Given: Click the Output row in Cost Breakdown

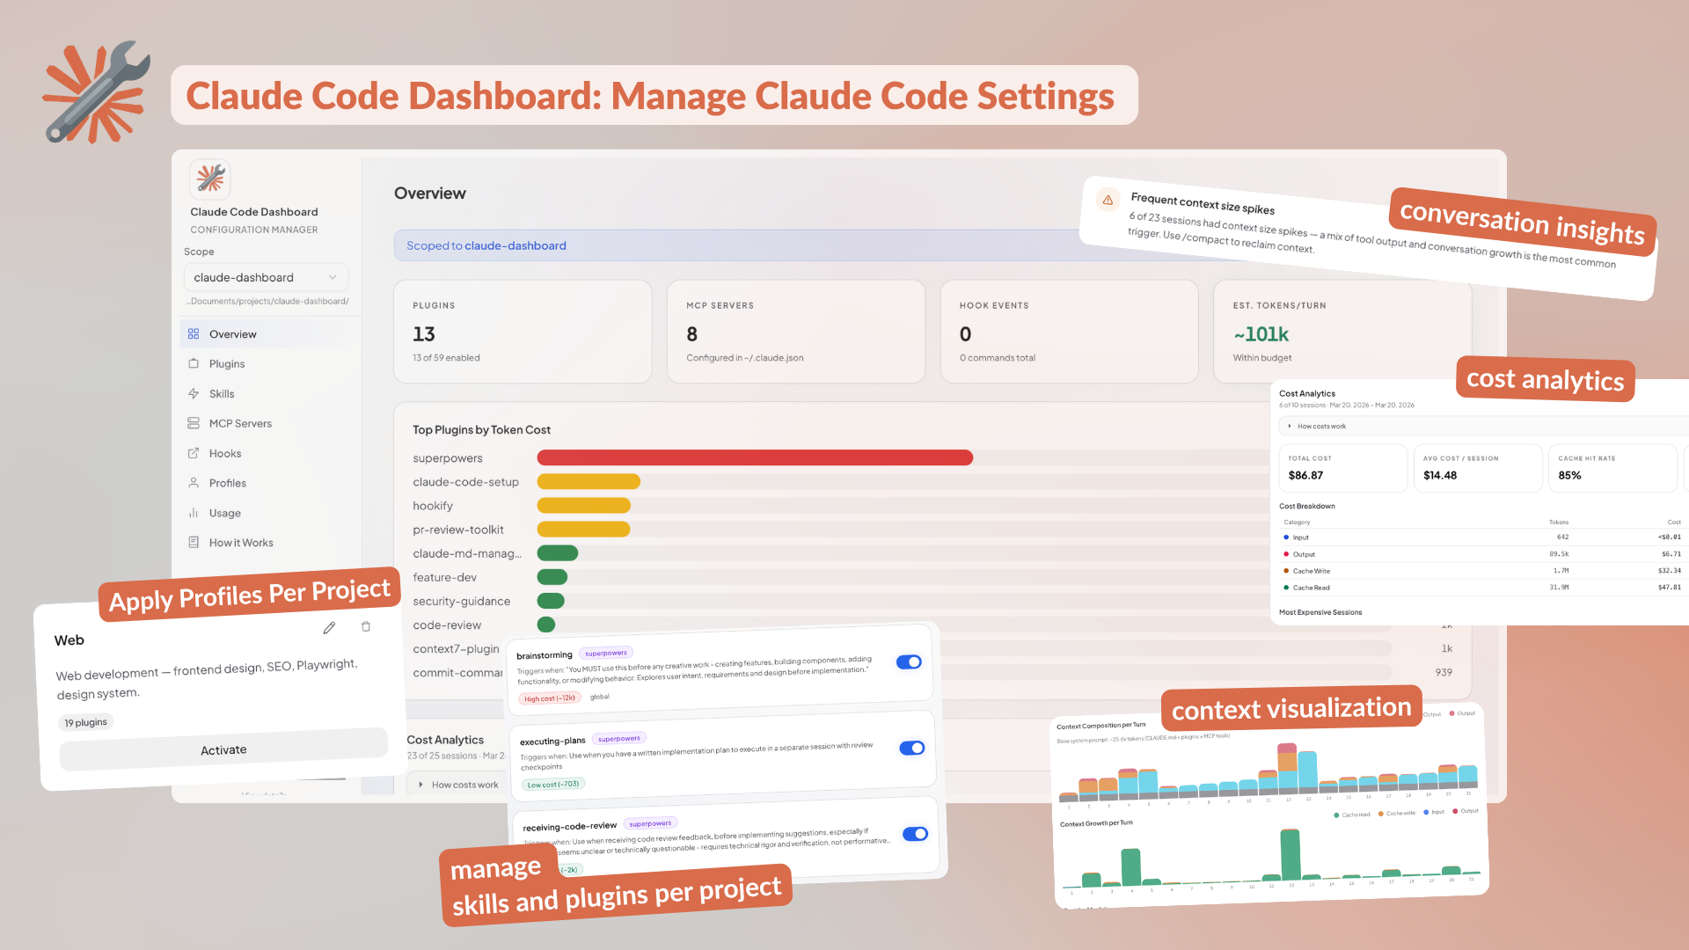Looking at the screenshot, I should [1482, 554].
